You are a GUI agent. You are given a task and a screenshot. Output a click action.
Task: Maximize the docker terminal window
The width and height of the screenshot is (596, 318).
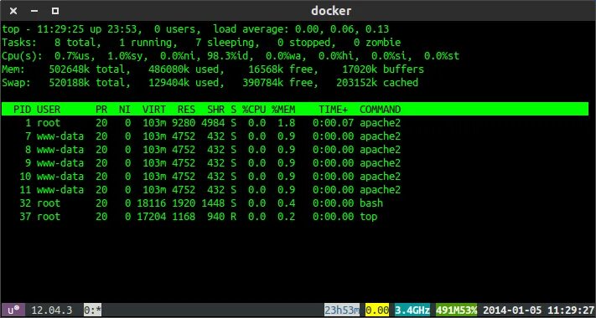pos(55,11)
